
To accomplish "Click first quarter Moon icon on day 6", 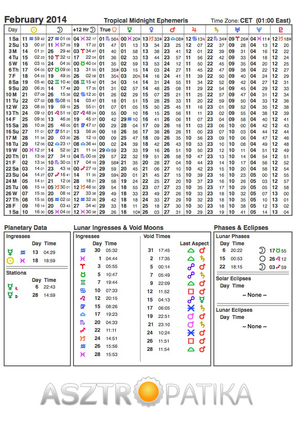I will click(262, 250).
